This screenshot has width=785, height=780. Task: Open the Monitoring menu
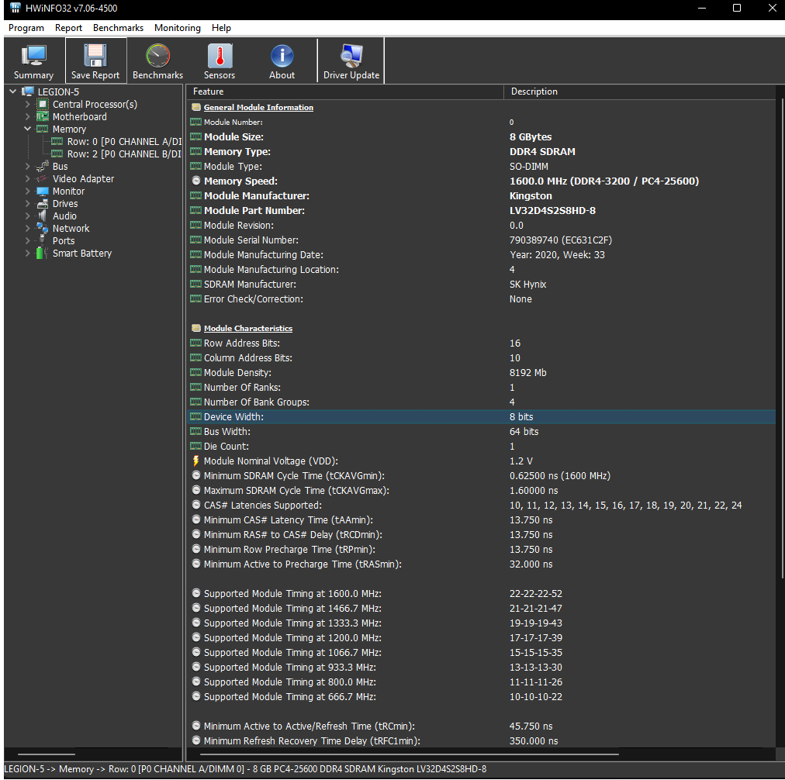pyautogui.click(x=177, y=28)
